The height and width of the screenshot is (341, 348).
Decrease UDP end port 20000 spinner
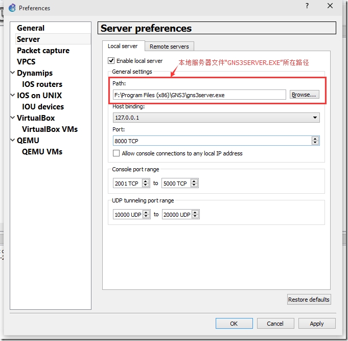pyautogui.click(x=195, y=216)
